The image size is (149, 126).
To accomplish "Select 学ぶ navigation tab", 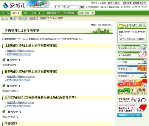I will tap(27, 13).
